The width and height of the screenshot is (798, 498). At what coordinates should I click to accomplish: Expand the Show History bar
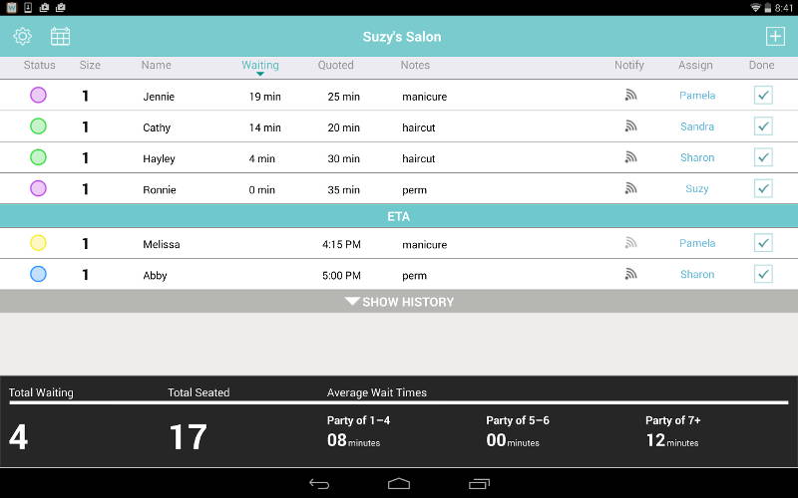pos(399,302)
